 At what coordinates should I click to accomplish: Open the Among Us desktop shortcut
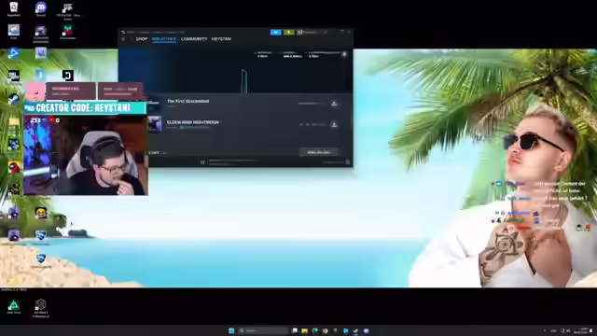pyautogui.click(x=14, y=167)
